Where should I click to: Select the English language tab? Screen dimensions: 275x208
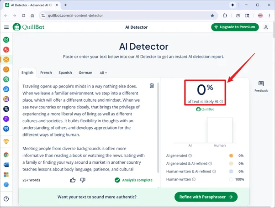[27, 73]
